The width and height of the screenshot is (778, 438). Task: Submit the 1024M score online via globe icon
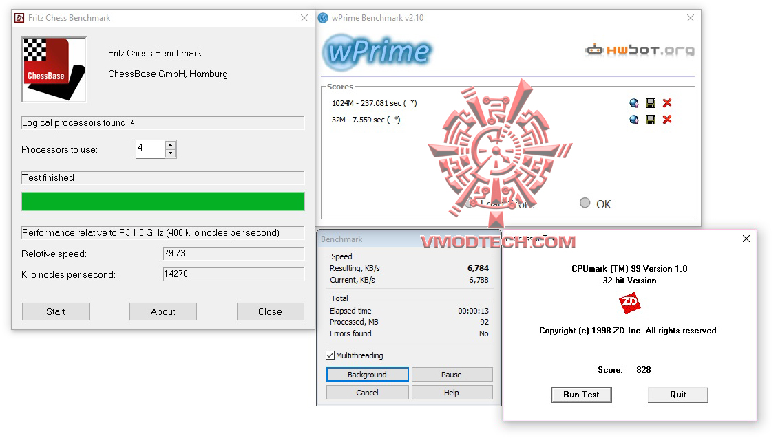tap(633, 103)
